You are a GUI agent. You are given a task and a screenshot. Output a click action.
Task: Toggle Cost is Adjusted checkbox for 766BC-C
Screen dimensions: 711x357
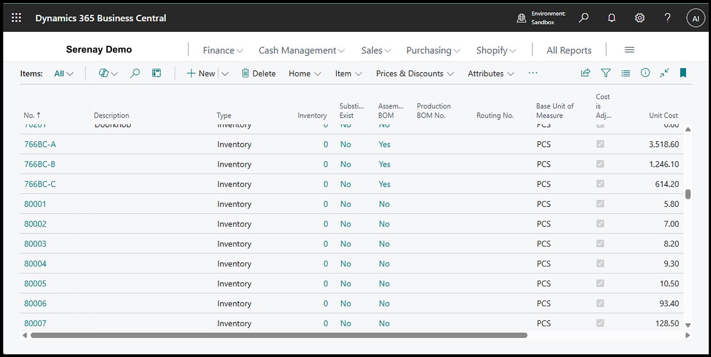point(600,184)
